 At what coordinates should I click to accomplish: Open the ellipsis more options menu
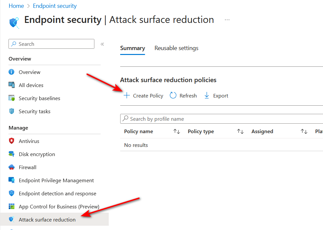tap(227, 20)
